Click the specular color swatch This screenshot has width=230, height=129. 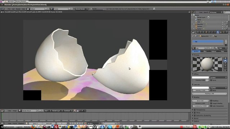tap(200, 88)
